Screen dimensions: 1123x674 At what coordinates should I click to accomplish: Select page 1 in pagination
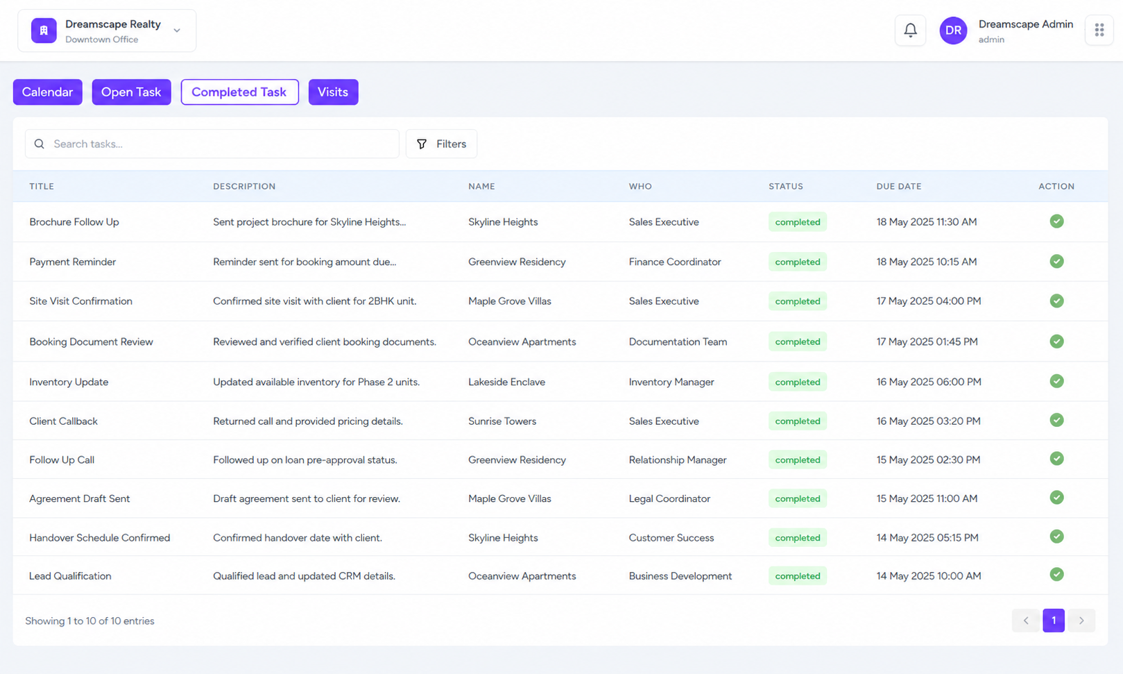[x=1054, y=621]
